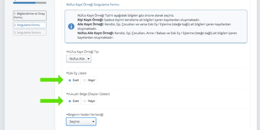Click the Belgenin Neden Verileceği label

(85, 115)
